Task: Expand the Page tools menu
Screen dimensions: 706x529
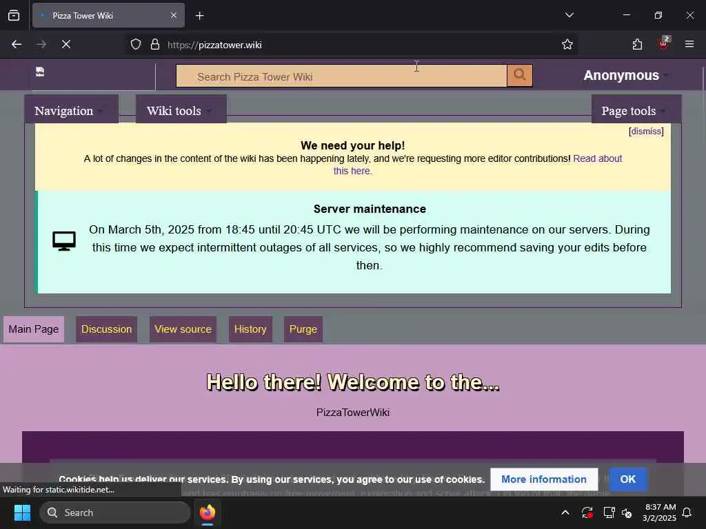Action: tap(636, 110)
